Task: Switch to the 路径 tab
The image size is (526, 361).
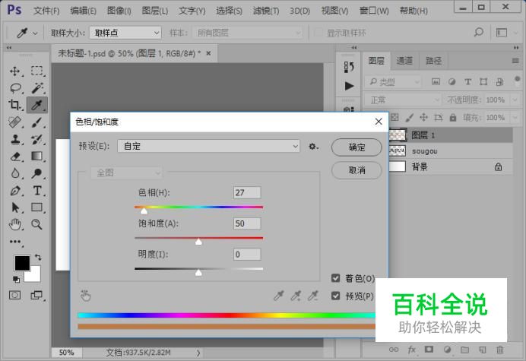Action: click(x=433, y=61)
